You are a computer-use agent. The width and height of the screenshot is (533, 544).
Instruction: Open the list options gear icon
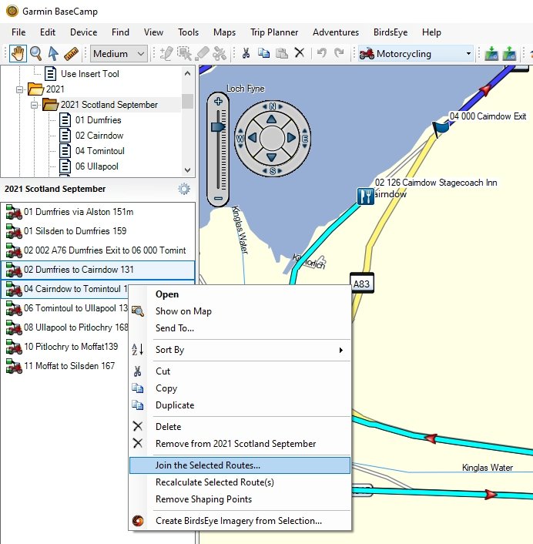(x=184, y=189)
